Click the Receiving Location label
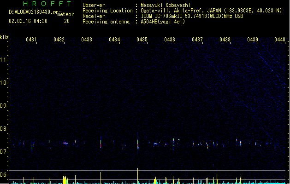This screenshot has width=290, height=184. tap(107, 11)
